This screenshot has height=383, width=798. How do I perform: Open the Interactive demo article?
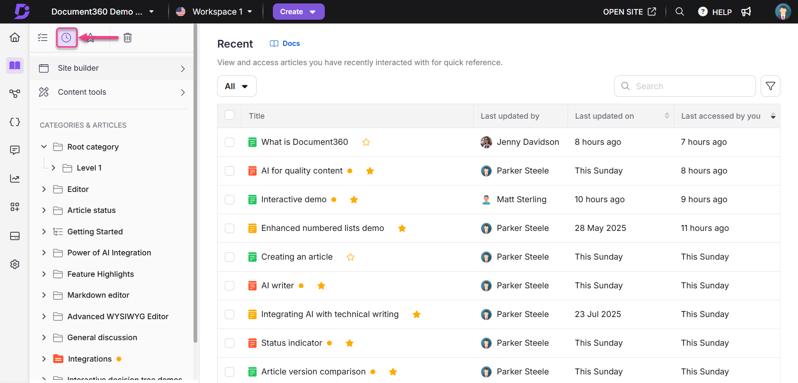[x=293, y=200]
